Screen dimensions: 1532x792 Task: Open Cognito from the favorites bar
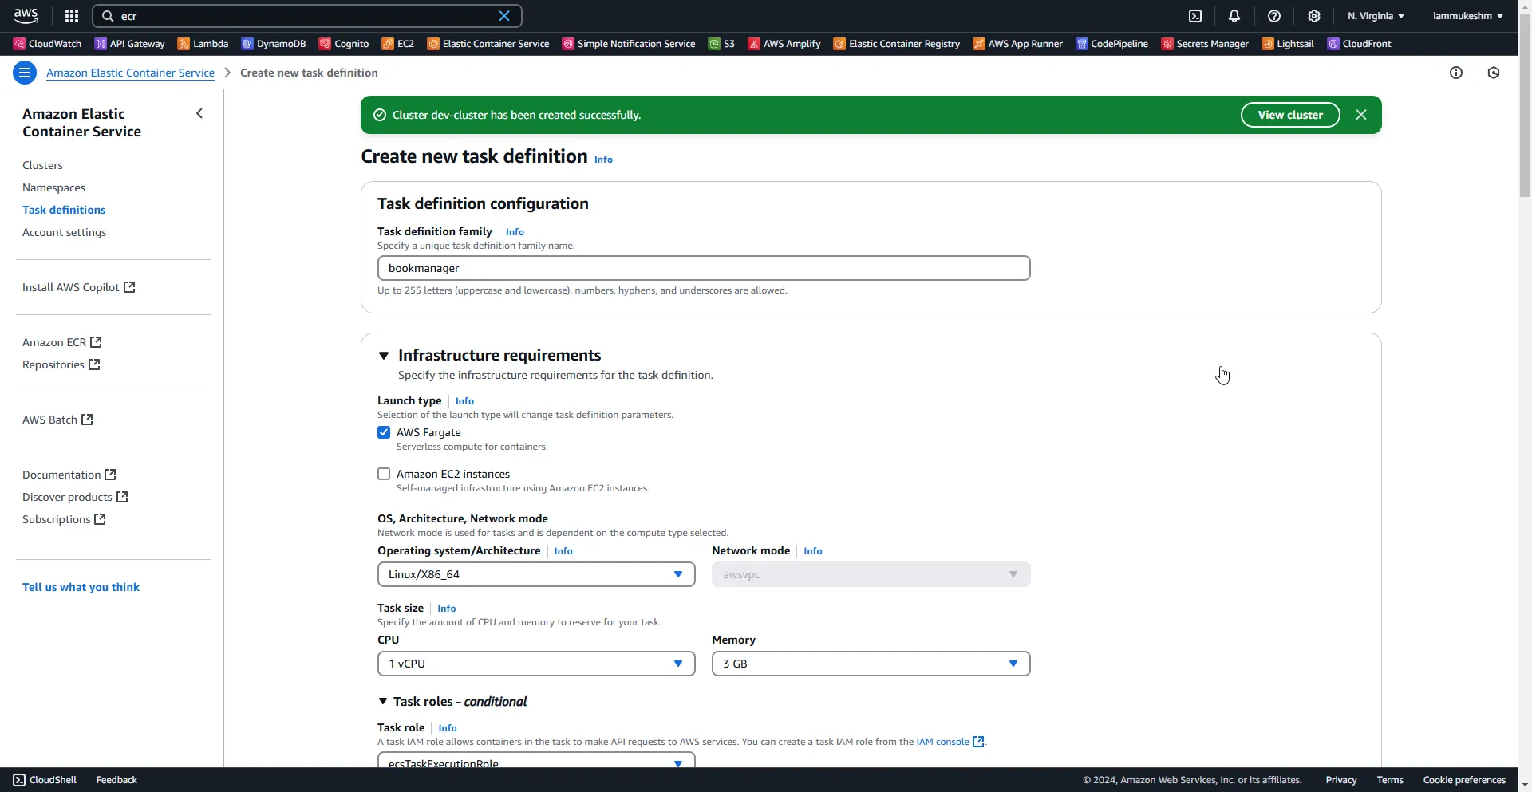343,44
